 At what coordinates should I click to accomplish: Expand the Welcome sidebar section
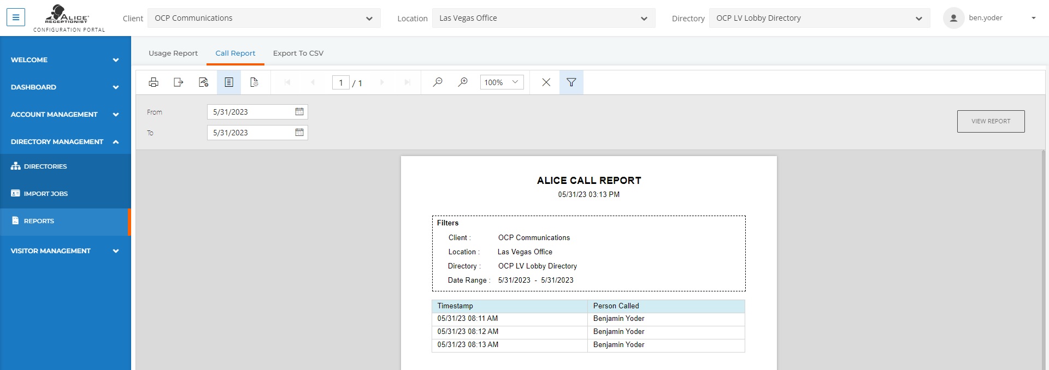pos(66,59)
